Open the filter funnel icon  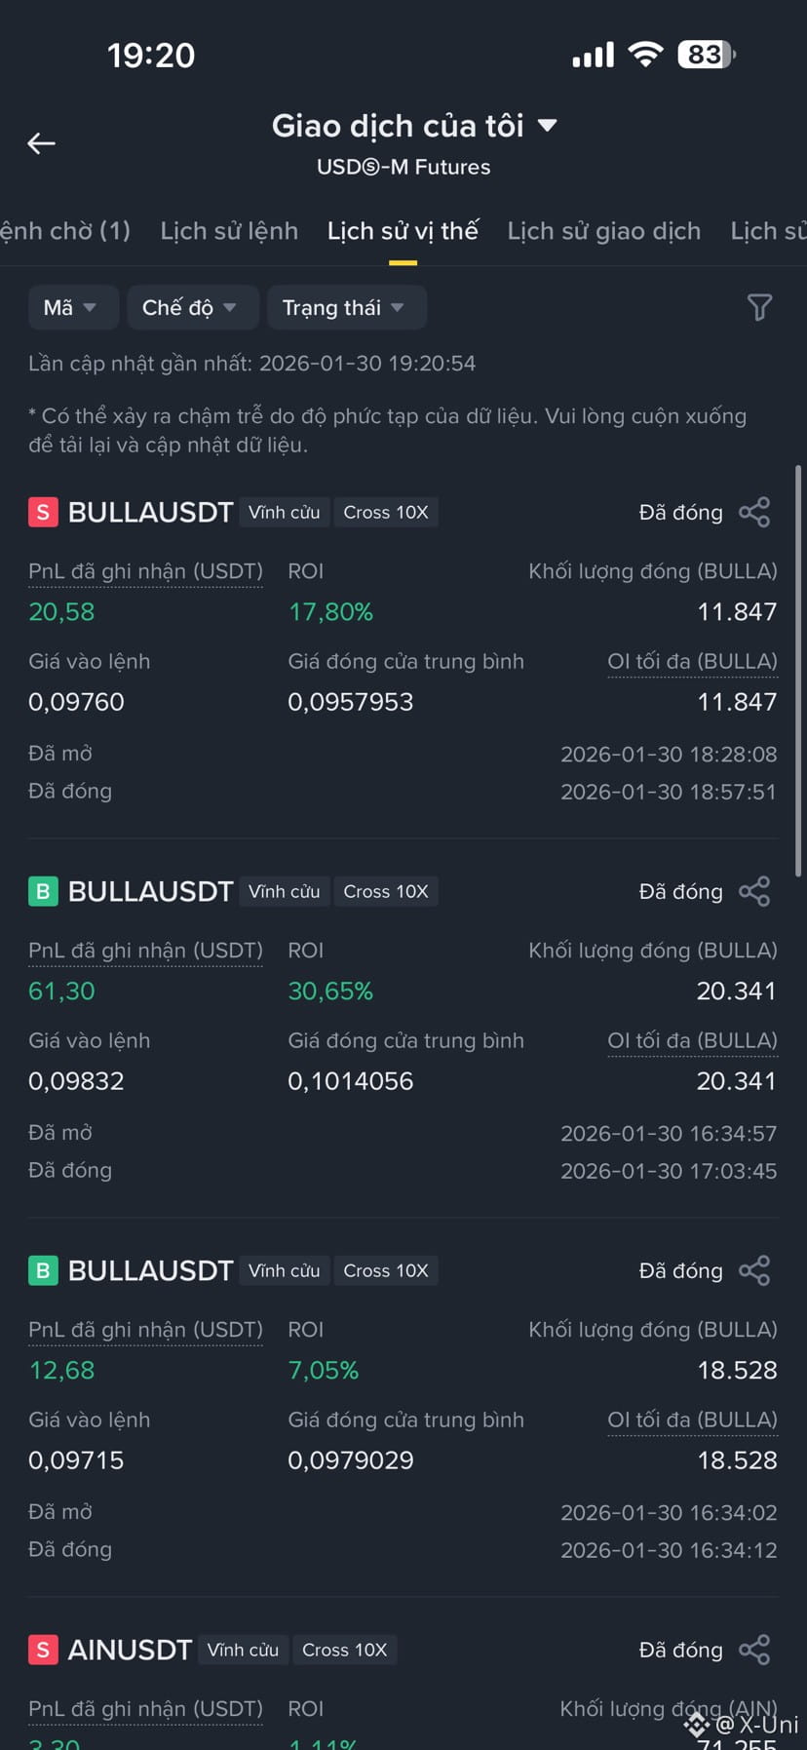[x=759, y=308]
